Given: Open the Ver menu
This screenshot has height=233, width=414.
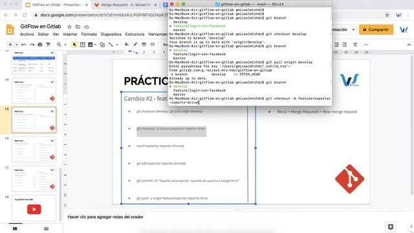Looking at the screenshot, I should pyautogui.click(x=56, y=34).
